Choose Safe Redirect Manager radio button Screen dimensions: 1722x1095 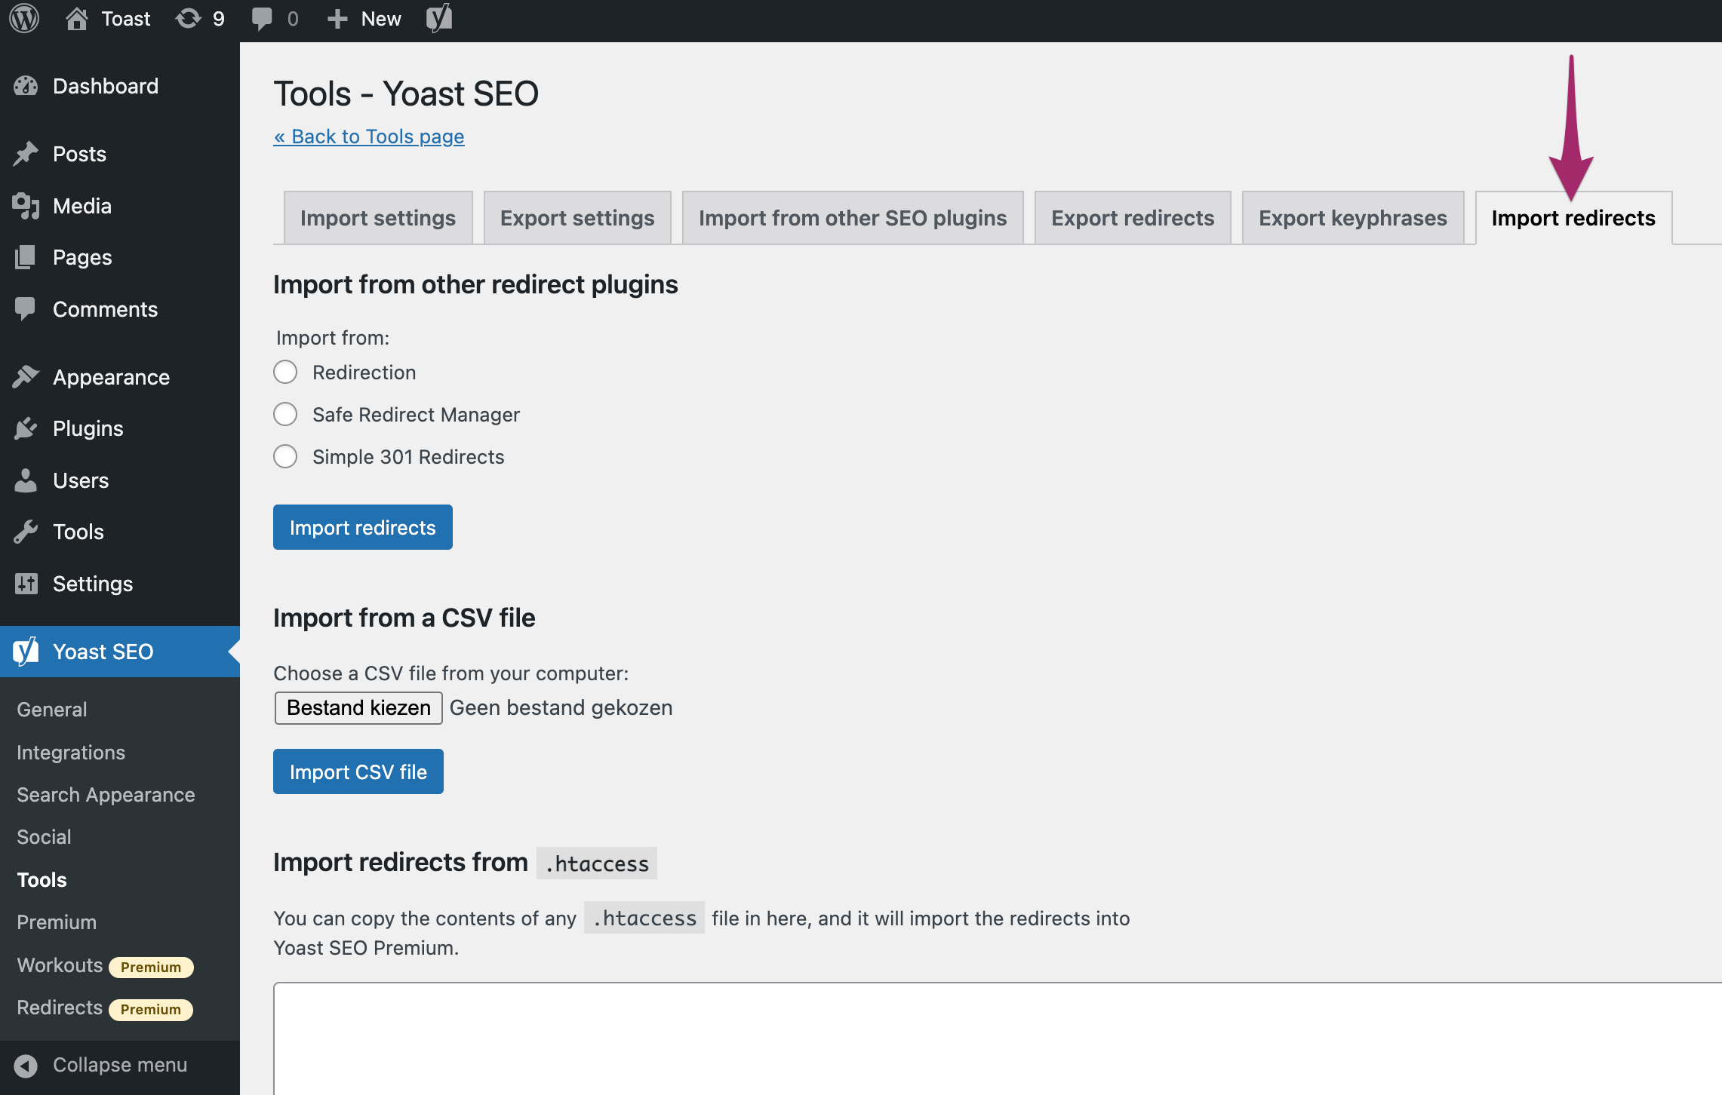tap(285, 414)
